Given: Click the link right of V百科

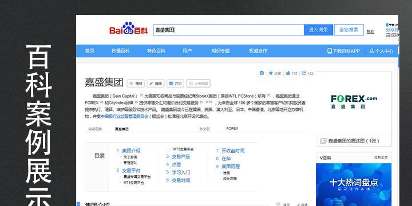Looking at the screenshot, I should point(381,158).
